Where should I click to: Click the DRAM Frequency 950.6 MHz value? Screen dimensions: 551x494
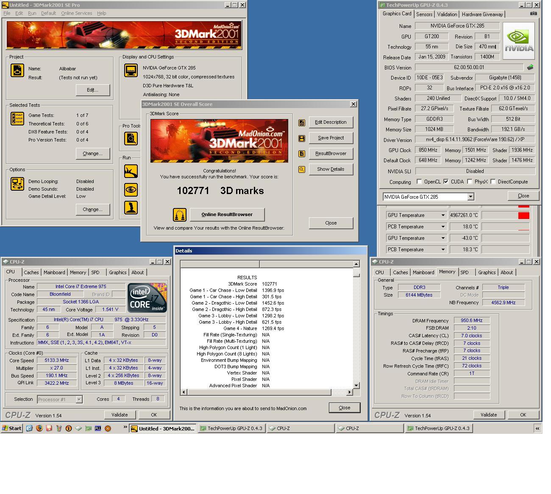click(472, 321)
